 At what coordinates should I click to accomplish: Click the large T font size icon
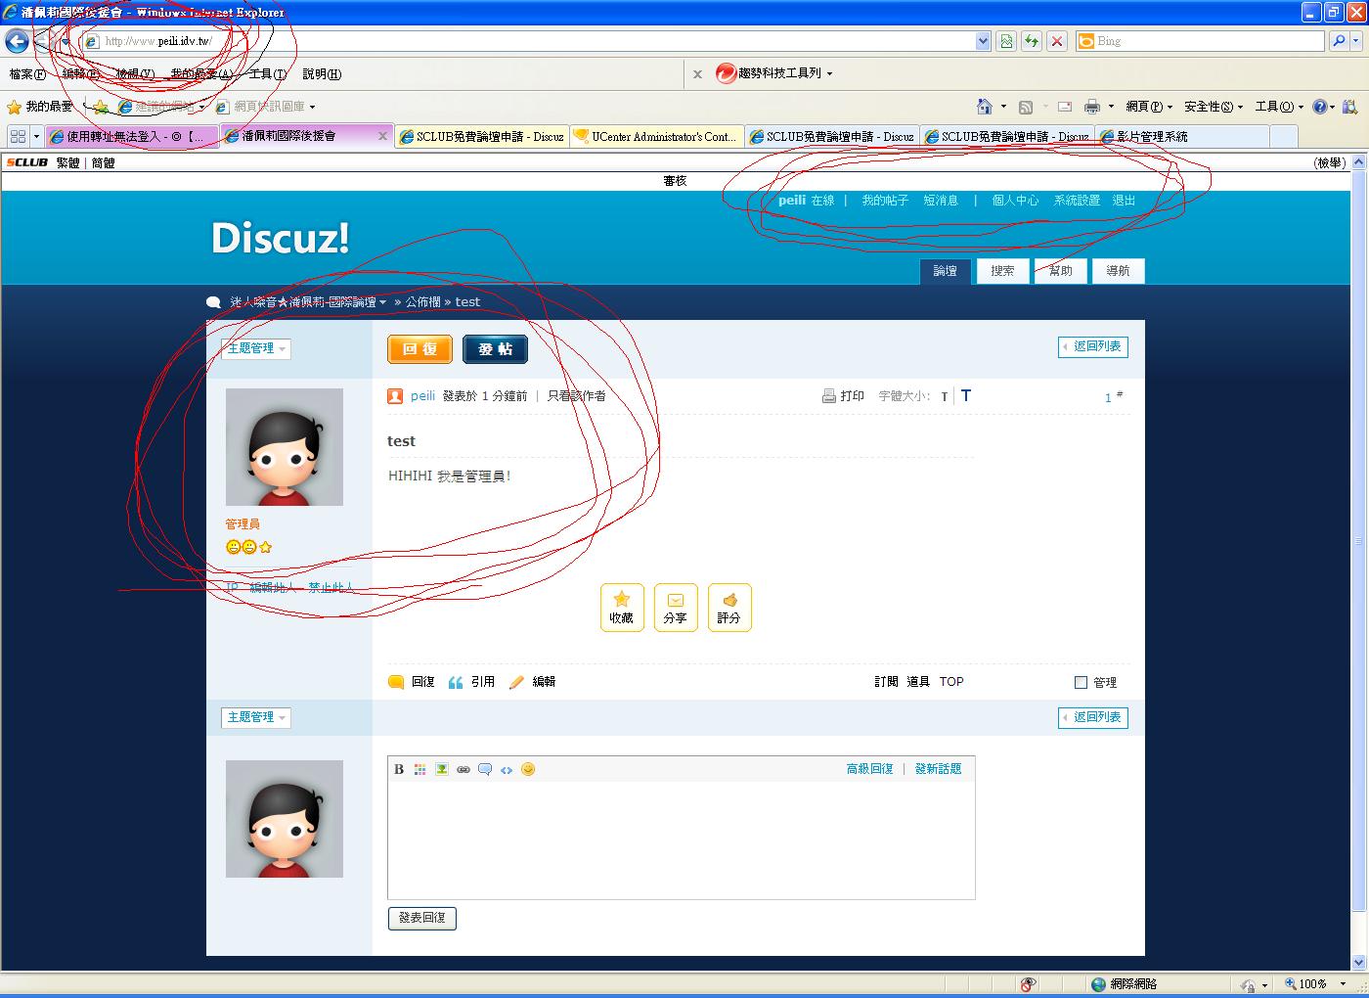[966, 395]
